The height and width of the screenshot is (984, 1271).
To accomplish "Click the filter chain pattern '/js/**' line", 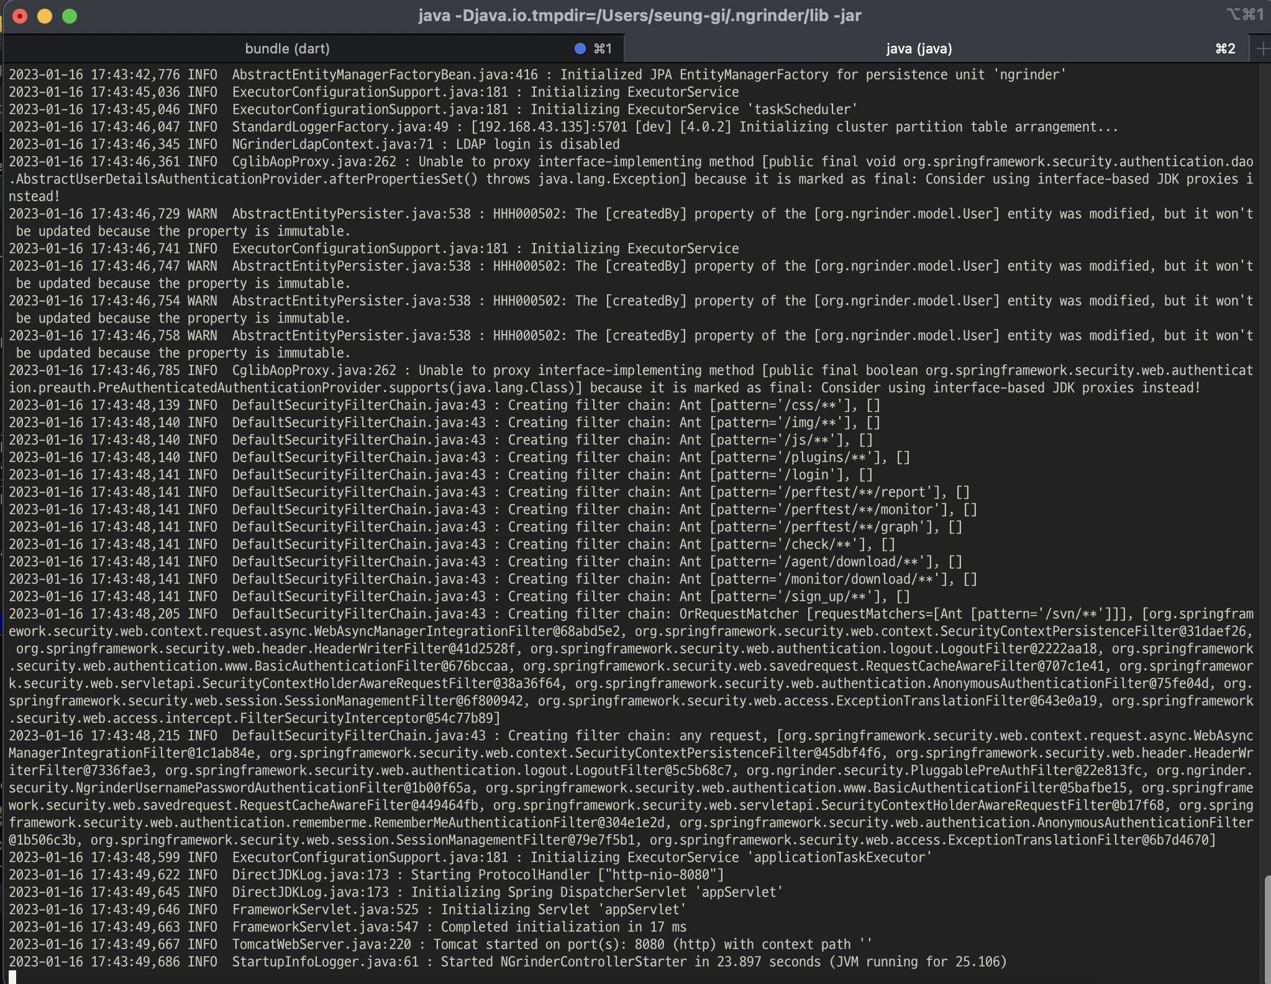I will click(441, 440).
